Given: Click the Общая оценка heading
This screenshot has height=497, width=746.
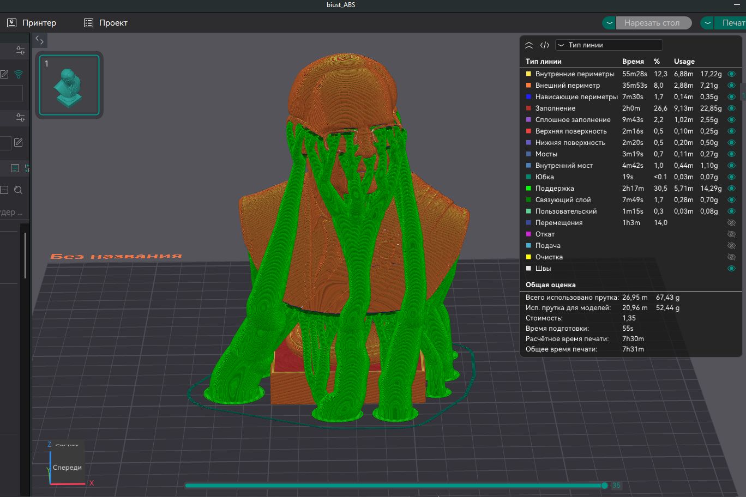Looking at the screenshot, I should coord(551,284).
